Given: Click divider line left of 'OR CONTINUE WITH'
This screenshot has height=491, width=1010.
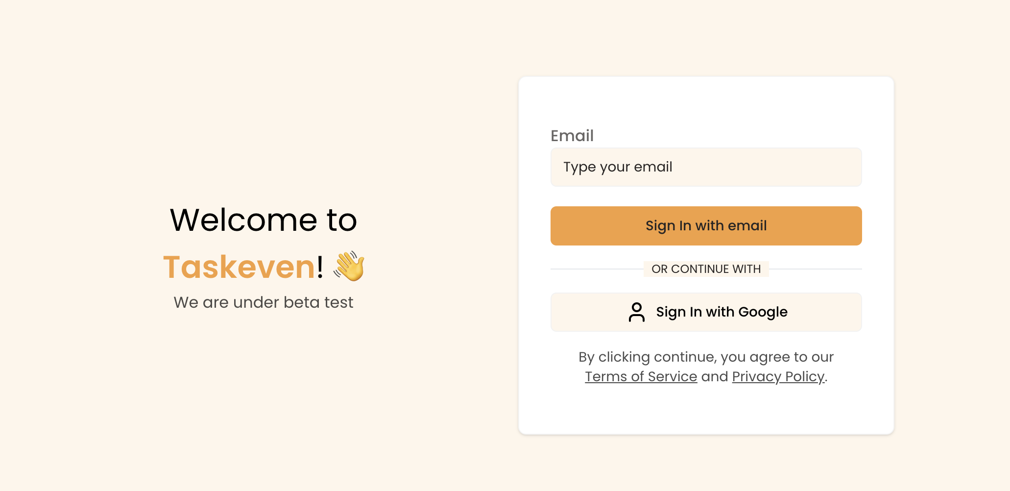Looking at the screenshot, I should click(x=597, y=269).
